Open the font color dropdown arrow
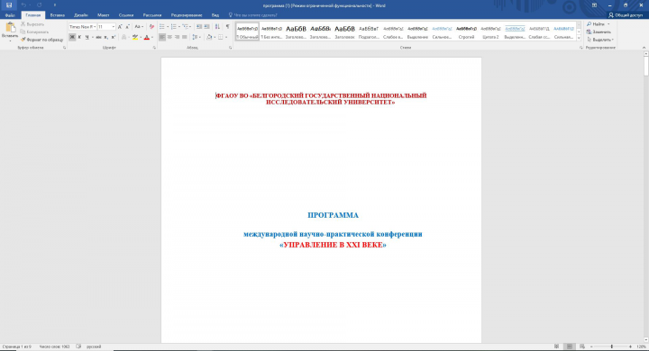 pyautogui.click(x=152, y=37)
